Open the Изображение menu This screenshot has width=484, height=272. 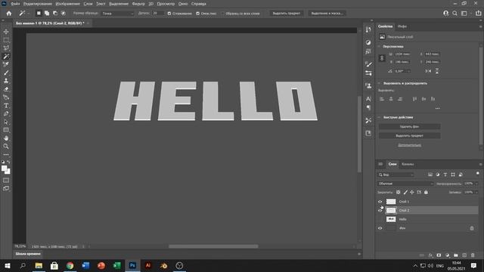point(67,4)
